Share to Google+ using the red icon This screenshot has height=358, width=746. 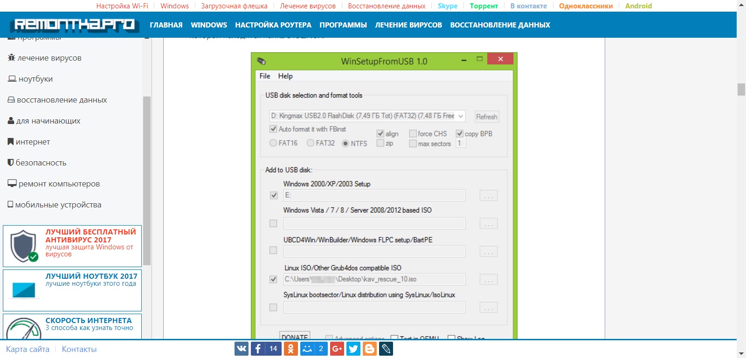click(x=337, y=349)
